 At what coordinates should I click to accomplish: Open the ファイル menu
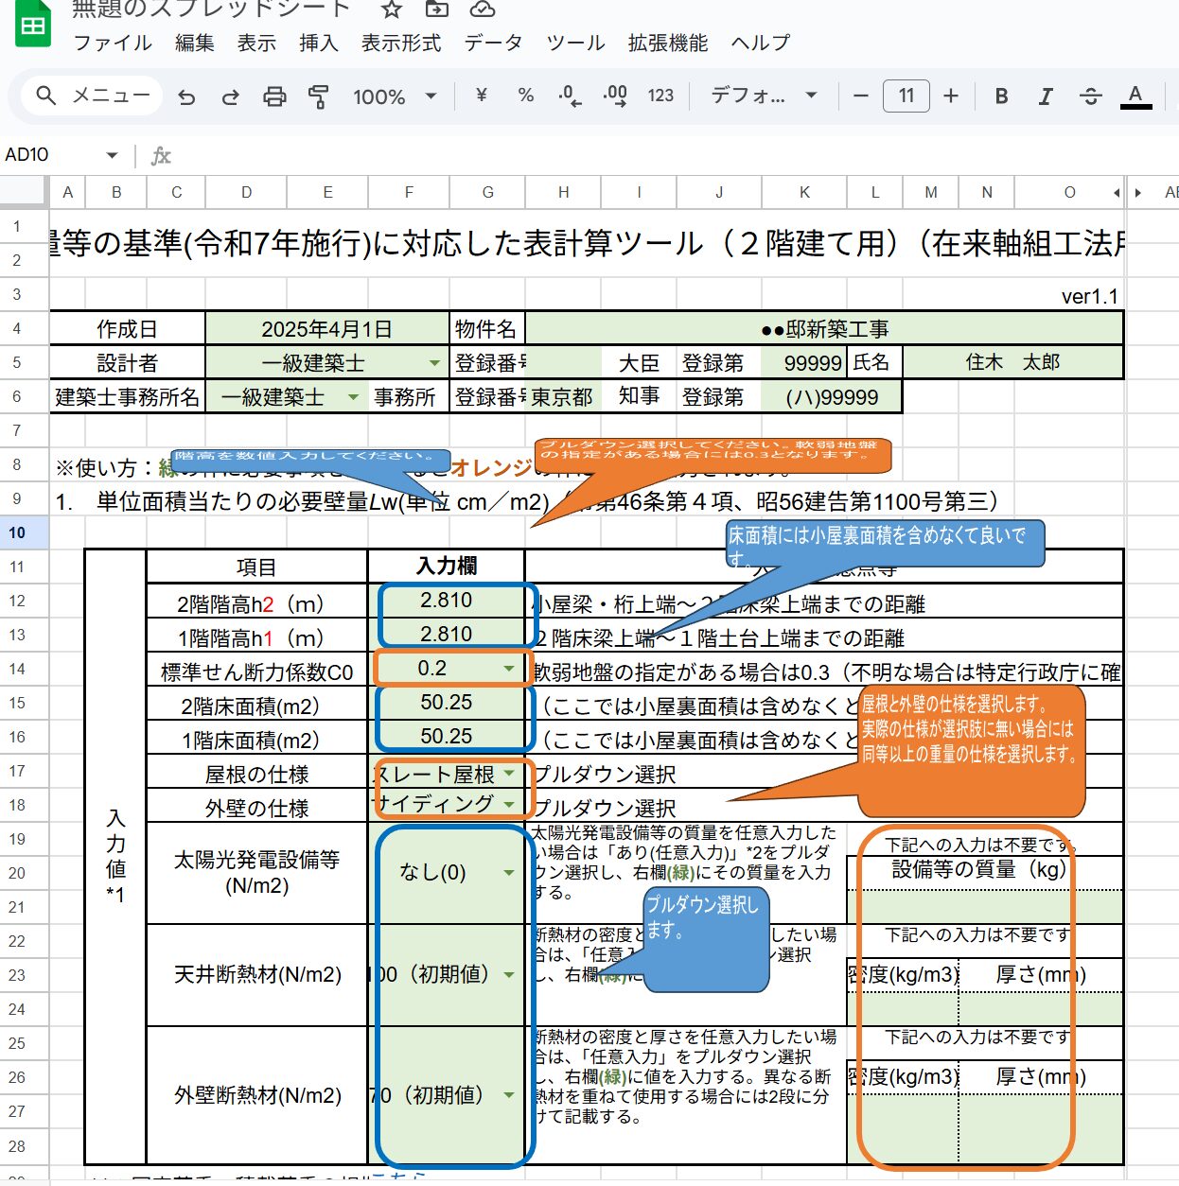tap(113, 43)
